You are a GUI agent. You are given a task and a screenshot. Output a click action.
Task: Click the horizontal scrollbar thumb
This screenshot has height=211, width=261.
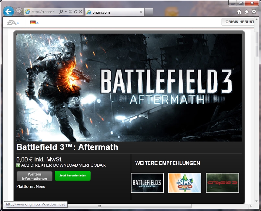click(x=100, y=206)
